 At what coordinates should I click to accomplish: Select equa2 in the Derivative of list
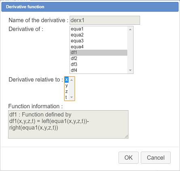(99, 35)
